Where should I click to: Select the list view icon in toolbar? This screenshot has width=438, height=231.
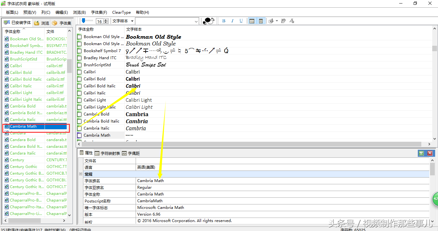(261, 21)
